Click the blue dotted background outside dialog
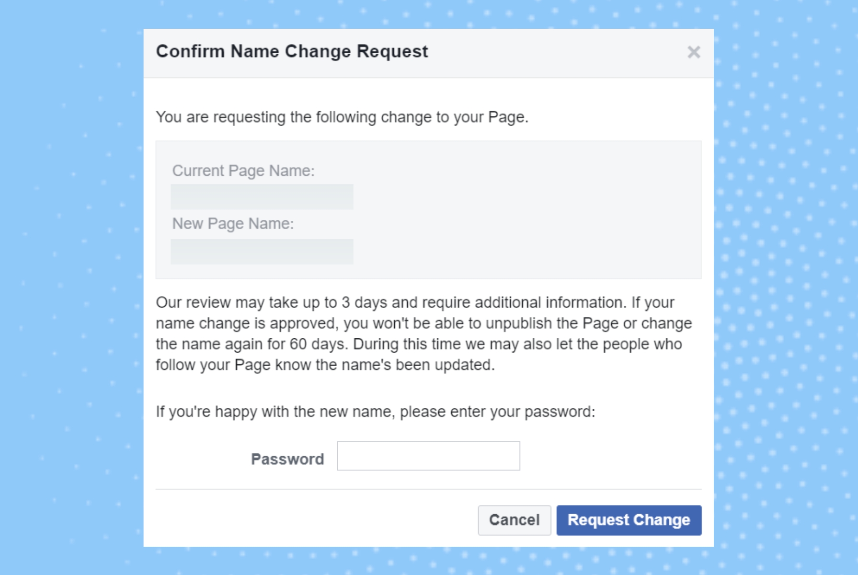This screenshot has width=858, height=575. [x=72, y=287]
